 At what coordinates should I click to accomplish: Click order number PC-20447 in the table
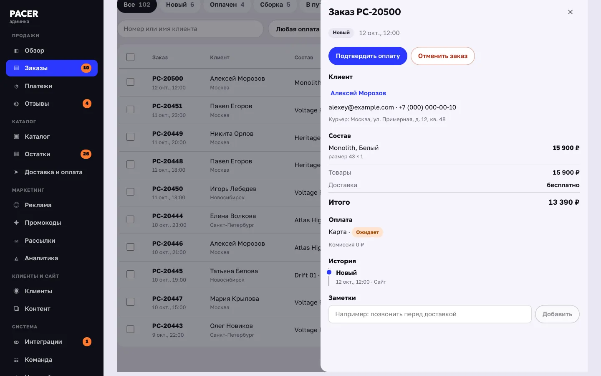tap(167, 299)
